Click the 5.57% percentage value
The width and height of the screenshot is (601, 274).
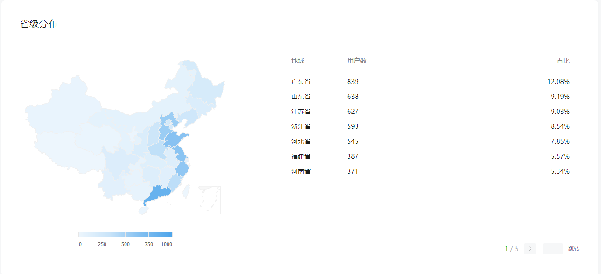click(560, 156)
